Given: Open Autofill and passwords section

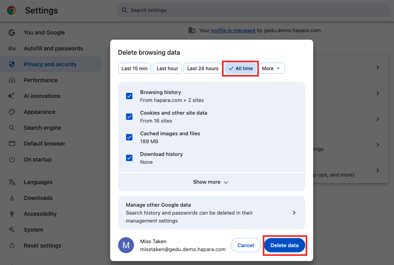Looking at the screenshot, I should click(x=52, y=48).
